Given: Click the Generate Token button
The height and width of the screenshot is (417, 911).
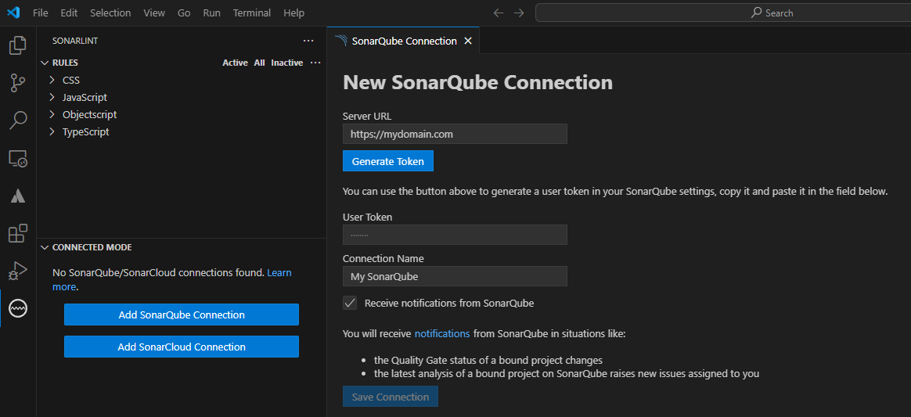Looking at the screenshot, I should tap(388, 161).
